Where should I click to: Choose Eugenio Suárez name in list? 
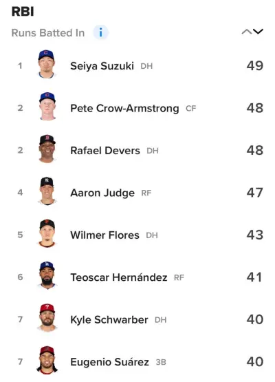109,362
